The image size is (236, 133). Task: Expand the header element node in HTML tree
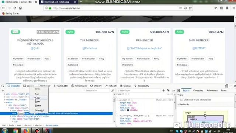(5, 99)
